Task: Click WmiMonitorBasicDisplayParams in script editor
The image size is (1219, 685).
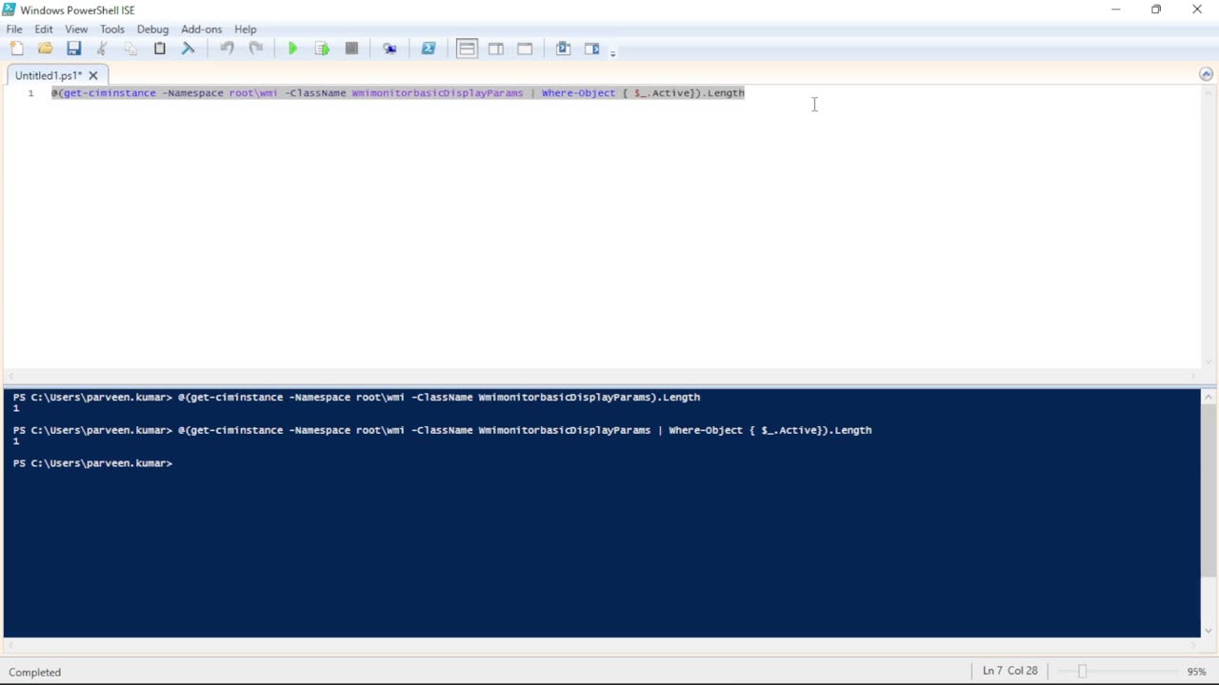Action: [x=437, y=93]
